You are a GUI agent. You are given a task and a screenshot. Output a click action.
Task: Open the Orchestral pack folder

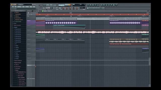click(18, 51)
